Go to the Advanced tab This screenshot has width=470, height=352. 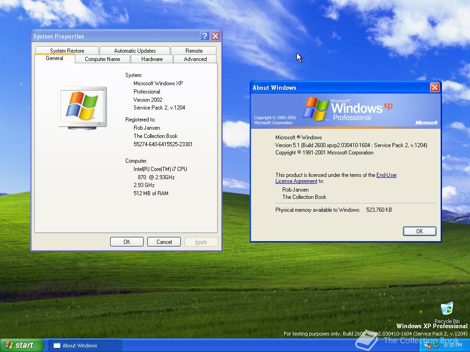pyautogui.click(x=195, y=59)
